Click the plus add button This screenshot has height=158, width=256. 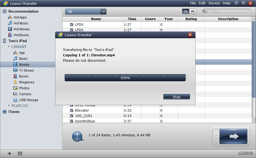9,153
